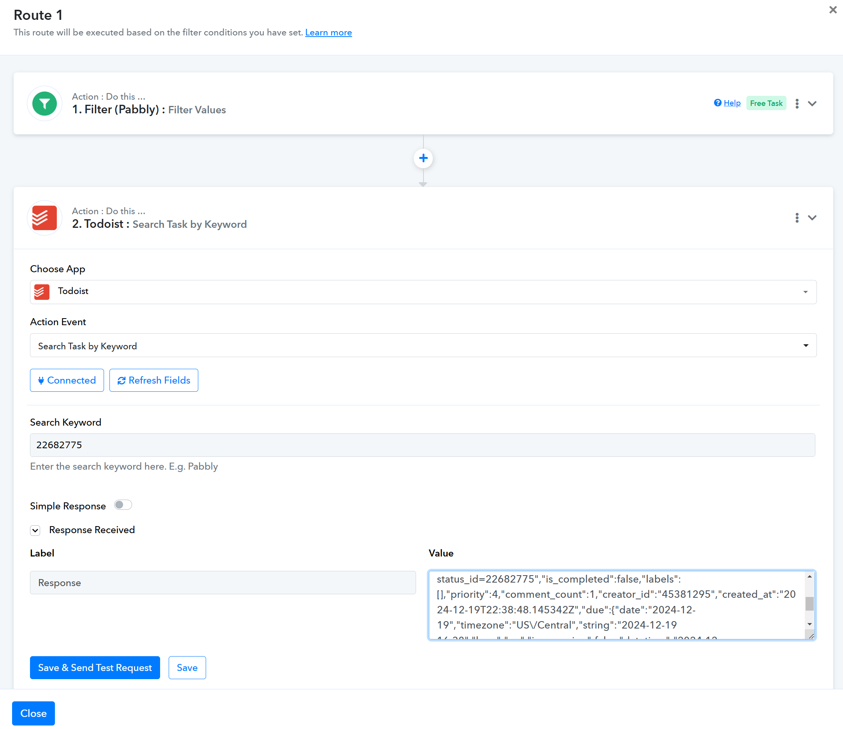The width and height of the screenshot is (843, 729).
Task: Click the 'Search Keyword' label
Action: (x=65, y=422)
